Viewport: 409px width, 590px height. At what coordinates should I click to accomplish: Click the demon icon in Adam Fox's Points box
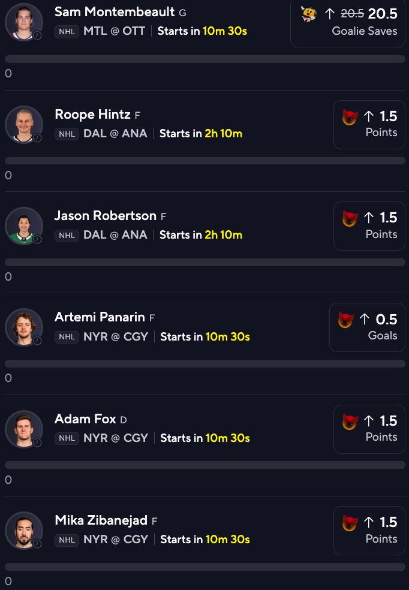tap(350, 421)
